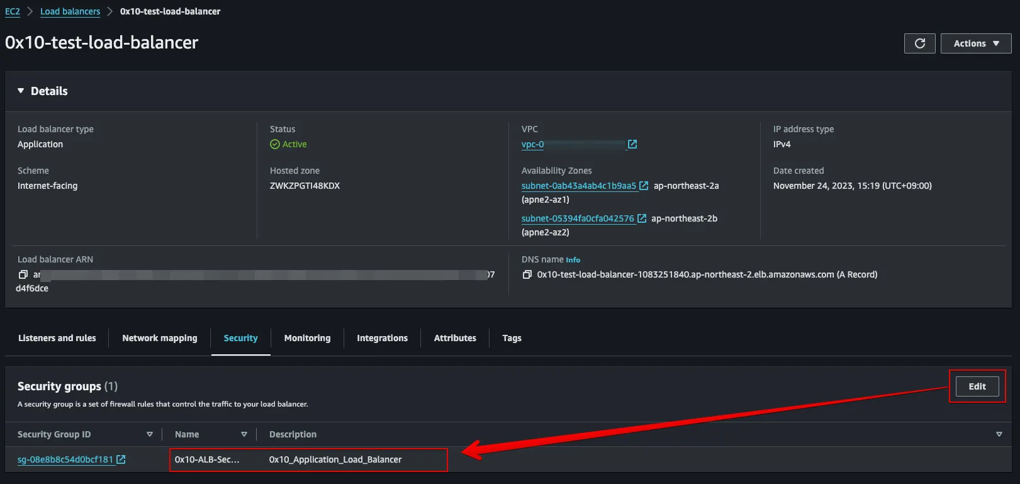This screenshot has height=484, width=1020.
Task: Copy the DNS name
Action: point(527,274)
